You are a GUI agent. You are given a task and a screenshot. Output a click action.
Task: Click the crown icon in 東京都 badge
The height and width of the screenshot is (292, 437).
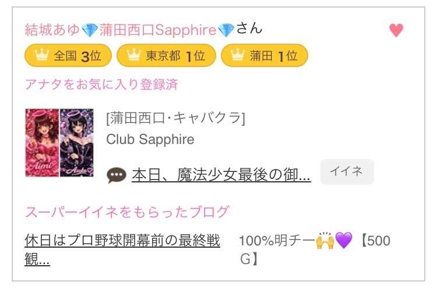click(x=133, y=56)
